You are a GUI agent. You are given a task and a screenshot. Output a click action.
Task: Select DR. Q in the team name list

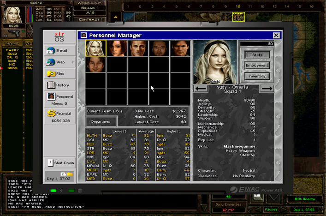[x=12, y=57]
